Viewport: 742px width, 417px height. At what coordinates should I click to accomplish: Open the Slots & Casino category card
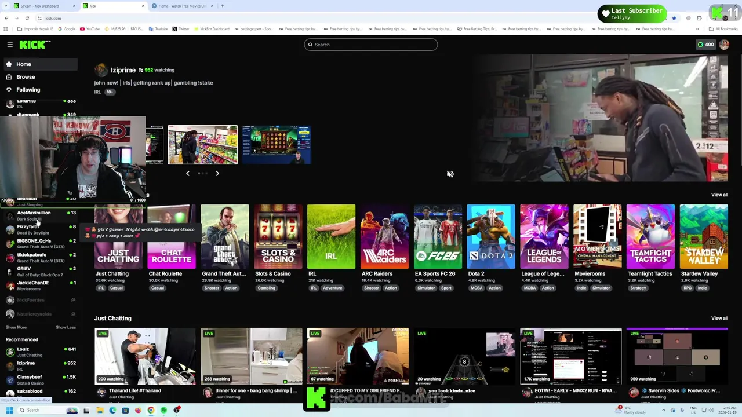coord(278,237)
